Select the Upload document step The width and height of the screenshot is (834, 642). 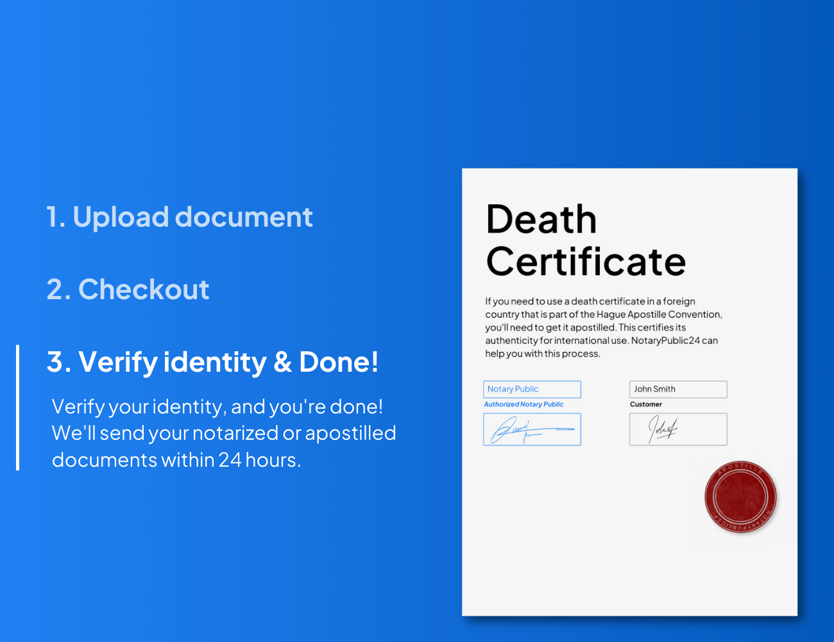point(180,217)
